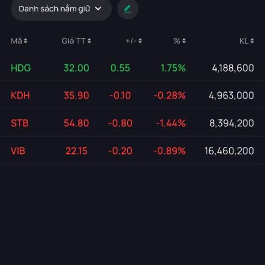265x265 pixels.
Task: Open the STB stock ticker
Action: tap(19, 123)
